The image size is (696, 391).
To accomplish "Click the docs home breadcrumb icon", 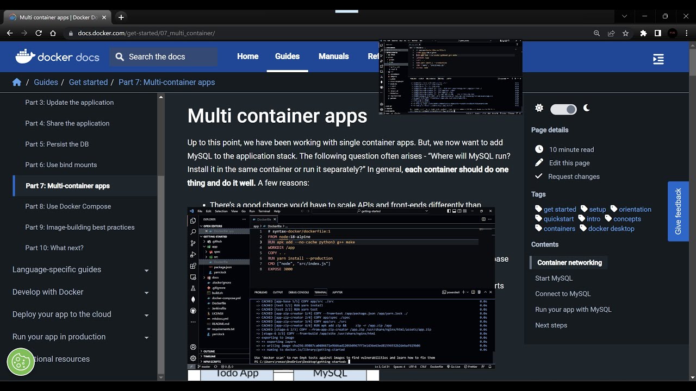I will tap(17, 82).
